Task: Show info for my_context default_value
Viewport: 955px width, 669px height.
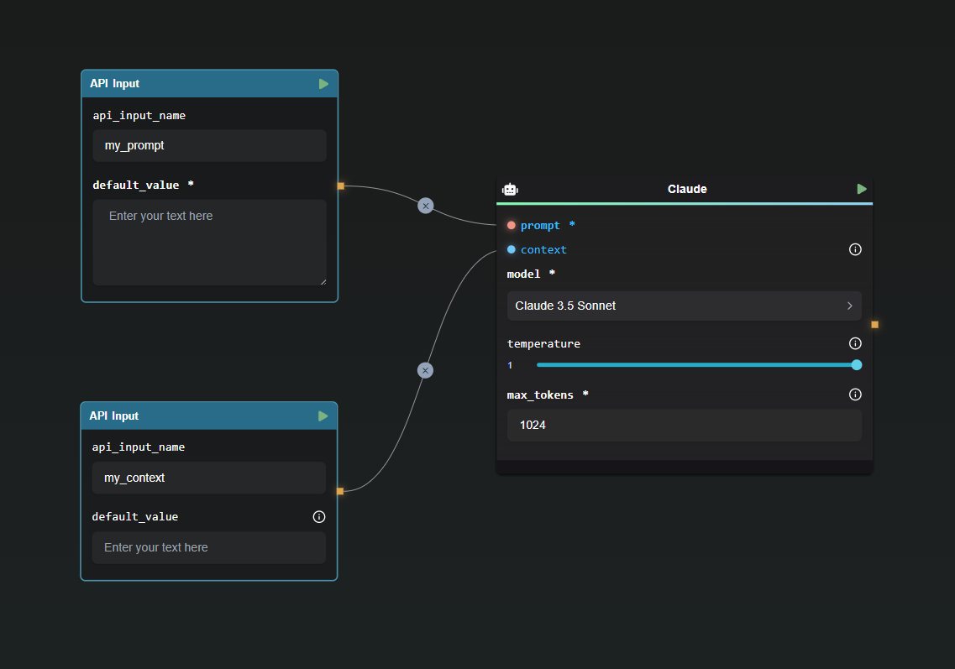Action: 319,517
